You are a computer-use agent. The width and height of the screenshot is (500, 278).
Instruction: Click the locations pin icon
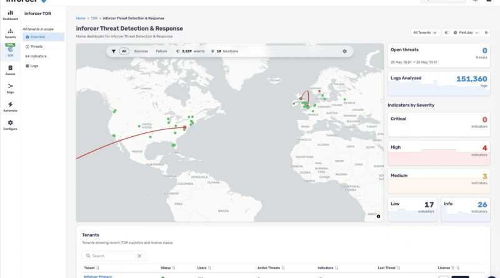point(212,51)
